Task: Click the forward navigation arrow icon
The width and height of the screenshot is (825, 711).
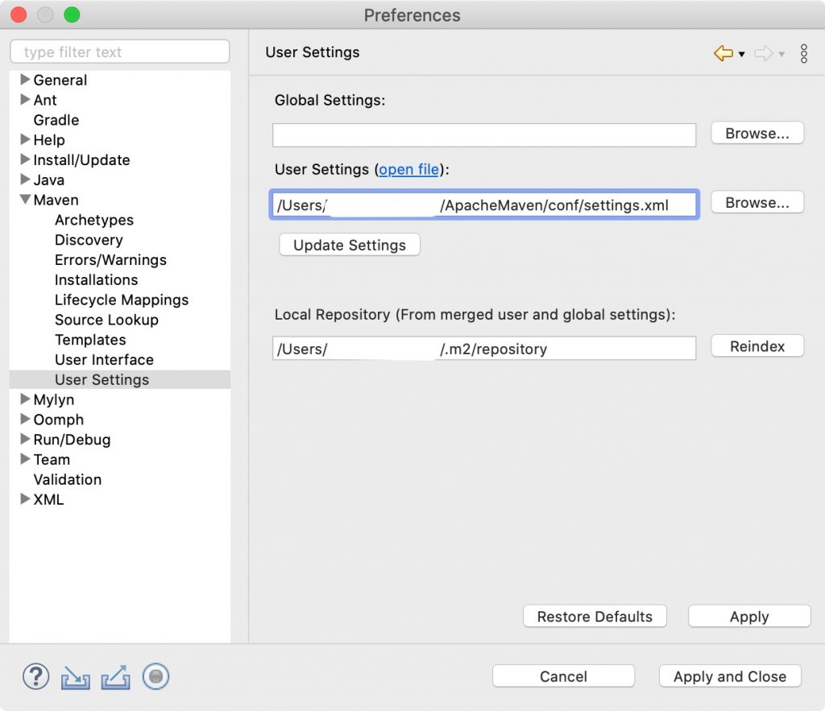Action: point(762,52)
